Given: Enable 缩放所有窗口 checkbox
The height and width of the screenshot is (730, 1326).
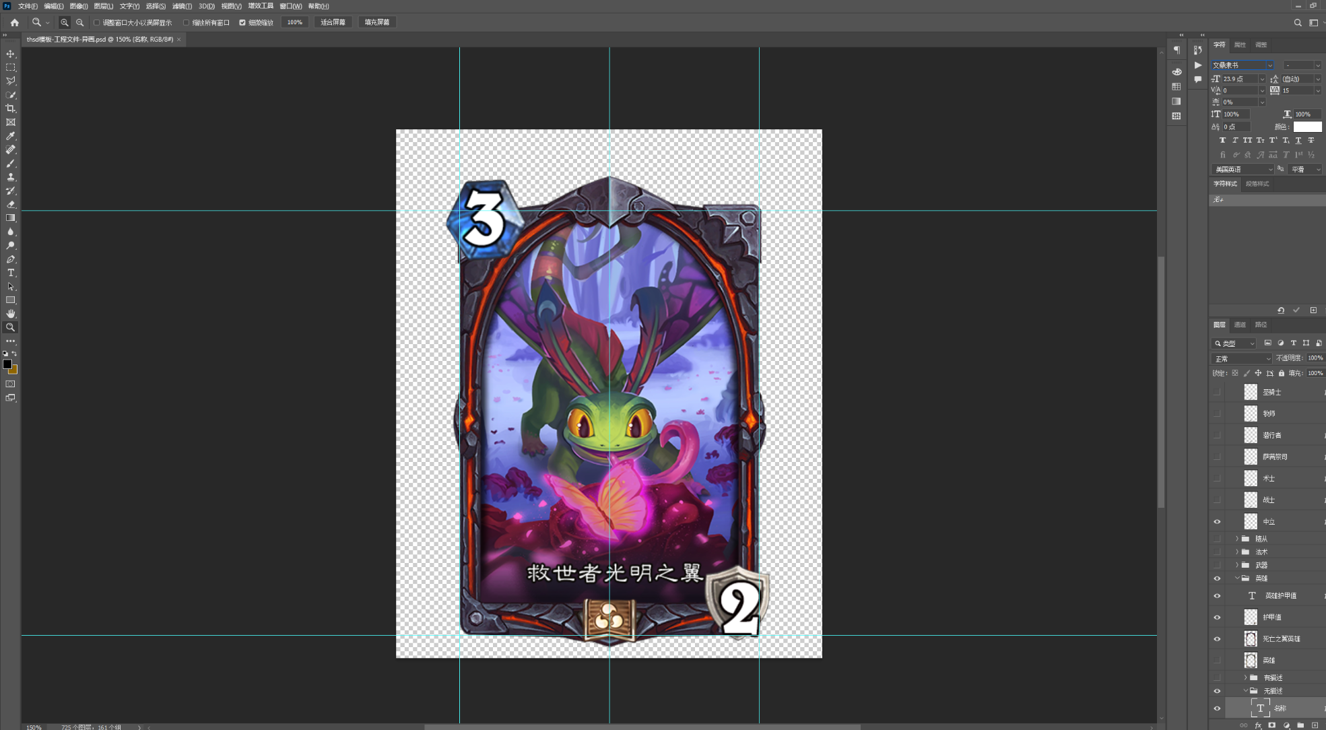Looking at the screenshot, I should tap(187, 23).
